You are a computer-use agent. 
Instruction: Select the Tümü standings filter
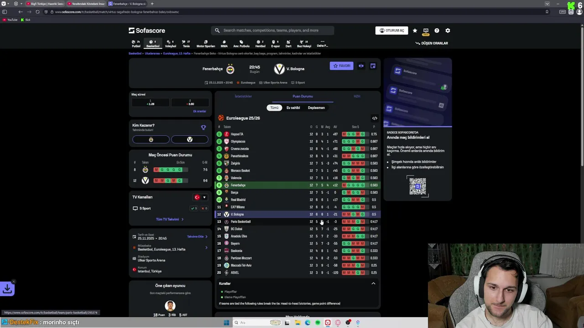tap(274, 108)
